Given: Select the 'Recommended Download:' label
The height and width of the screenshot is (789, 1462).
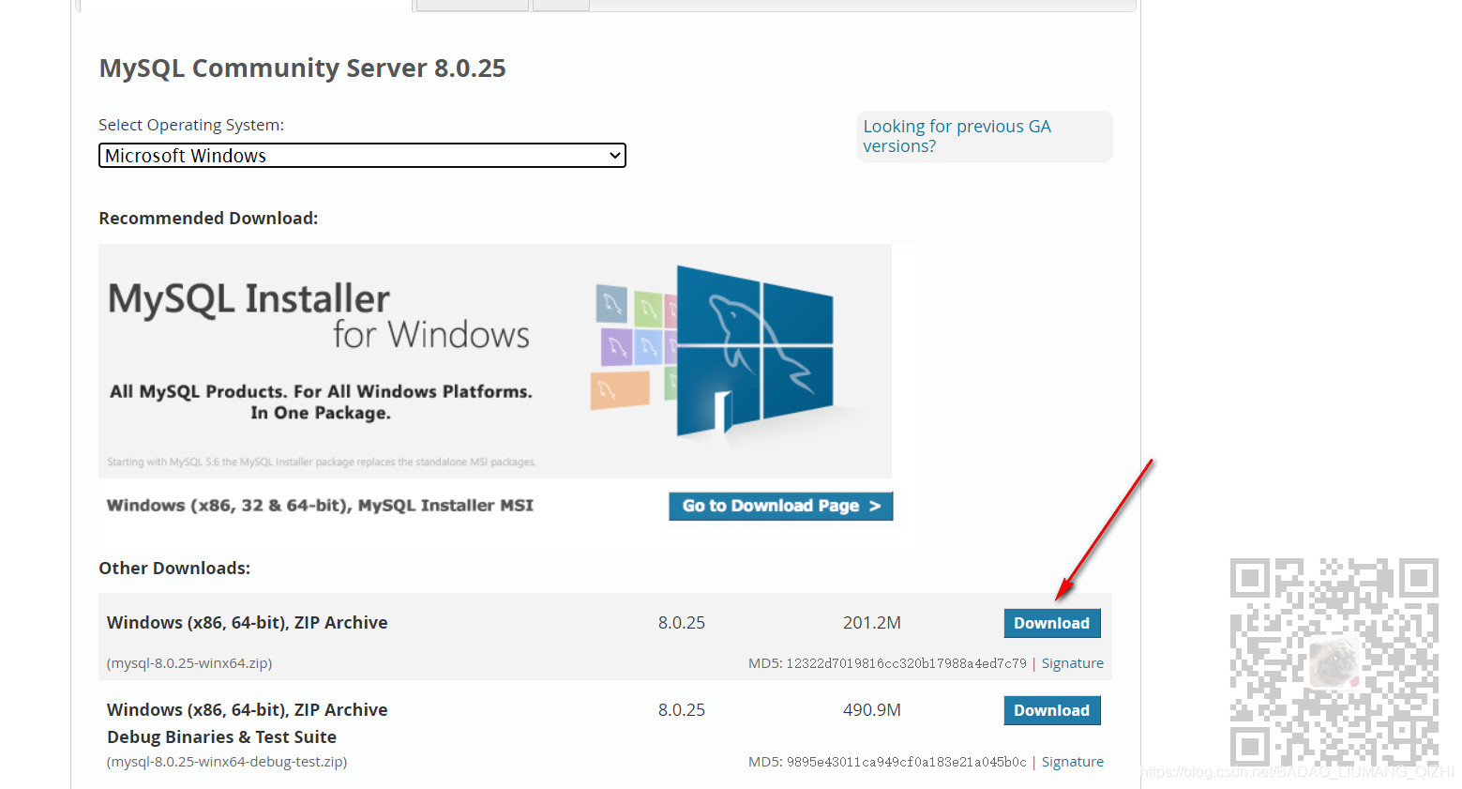Looking at the screenshot, I should pyautogui.click(x=208, y=219).
